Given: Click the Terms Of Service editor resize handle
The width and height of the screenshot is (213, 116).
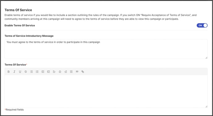Looking at the screenshot, I should (206, 106).
